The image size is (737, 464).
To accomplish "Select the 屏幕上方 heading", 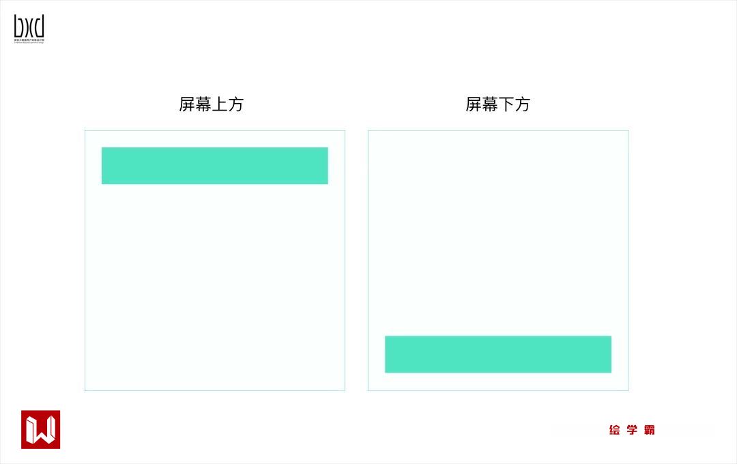I will click(x=211, y=104).
